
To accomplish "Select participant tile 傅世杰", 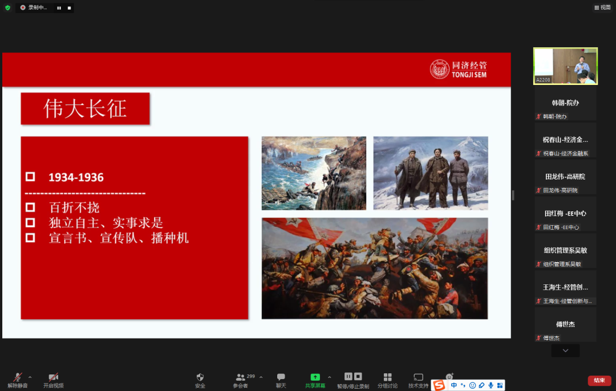I will pyautogui.click(x=565, y=325).
